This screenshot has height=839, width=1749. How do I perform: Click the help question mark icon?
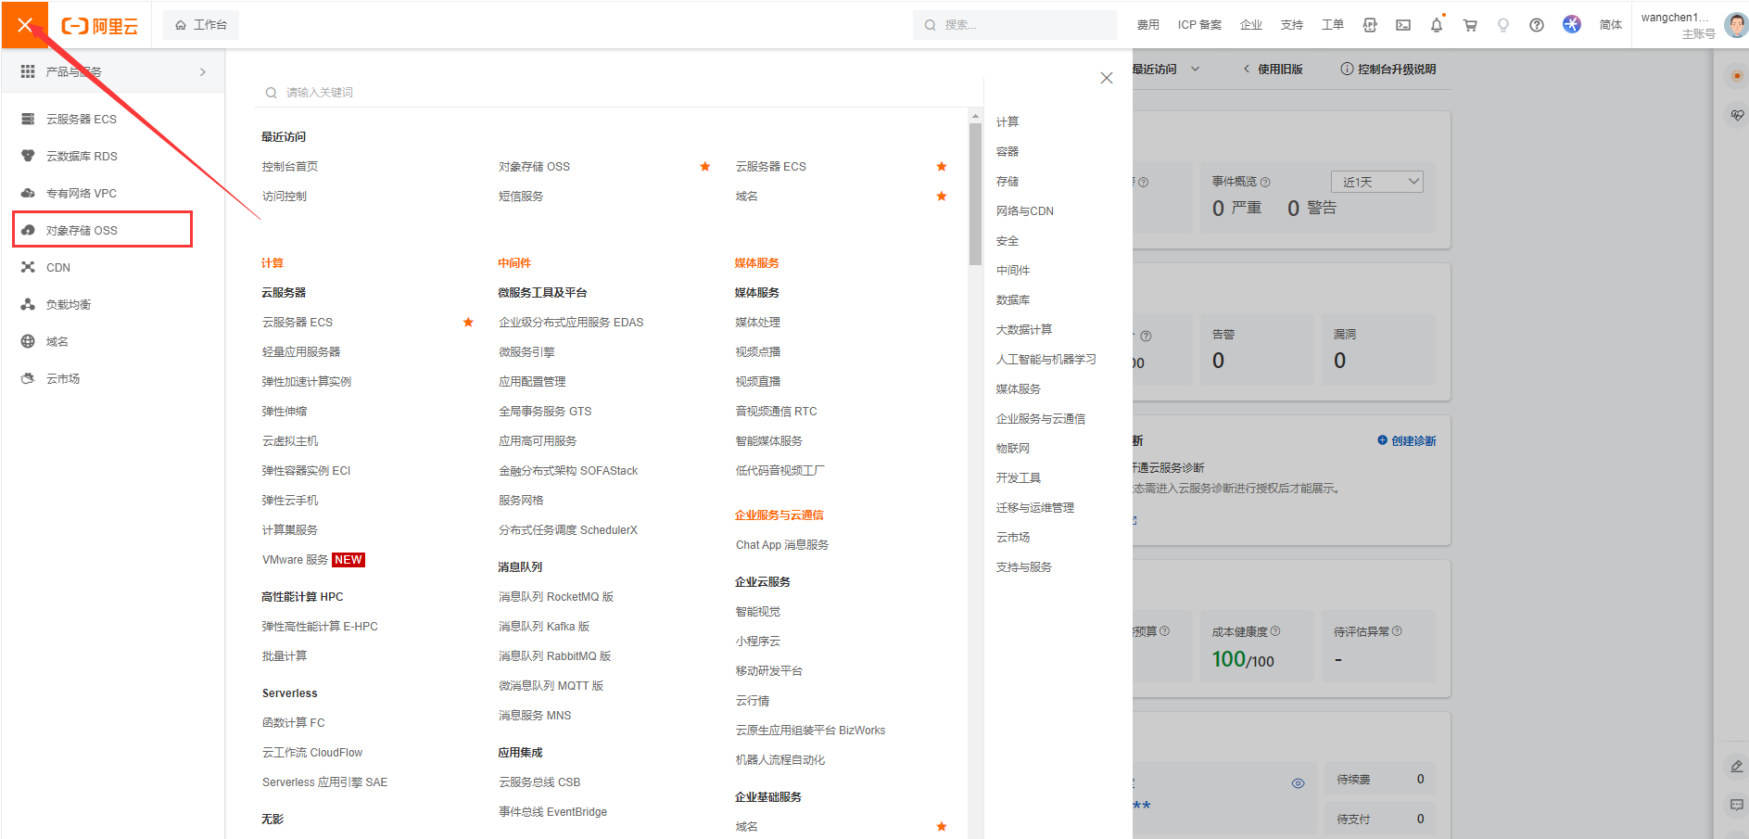pyautogui.click(x=1537, y=25)
